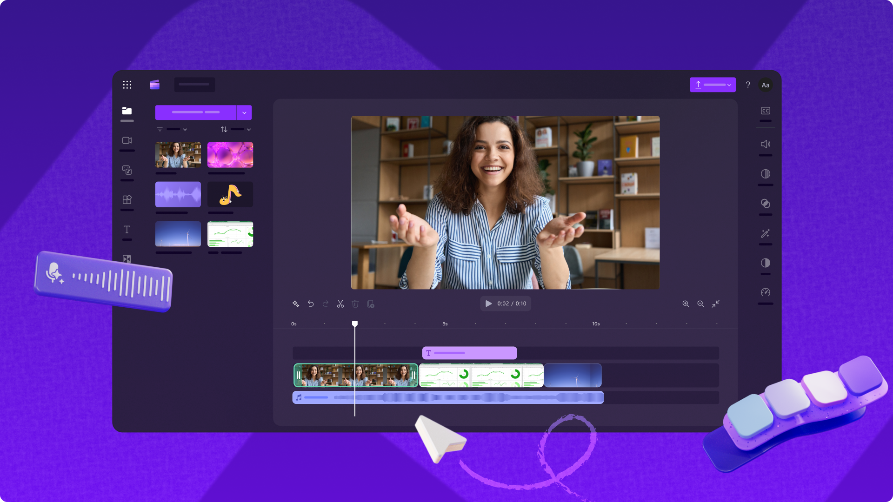Open the media filter dropdown

tap(172, 129)
